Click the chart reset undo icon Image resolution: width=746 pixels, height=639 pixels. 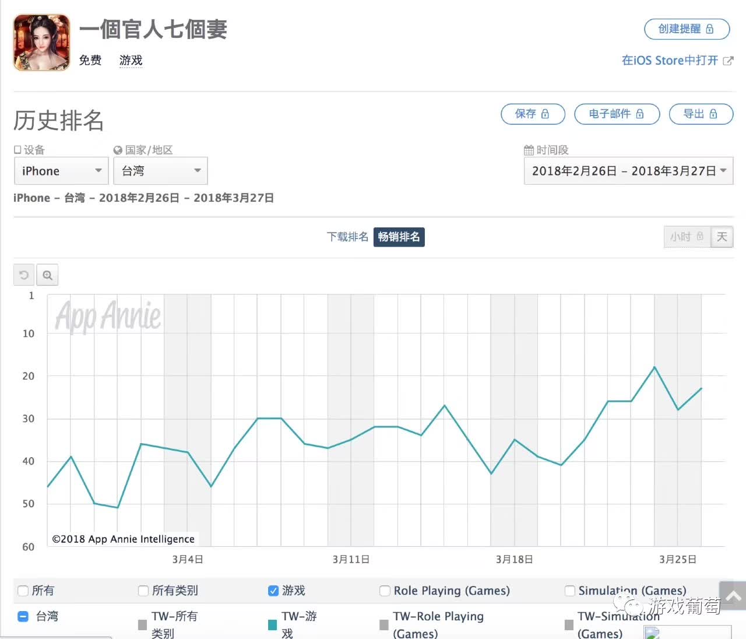[x=24, y=275]
